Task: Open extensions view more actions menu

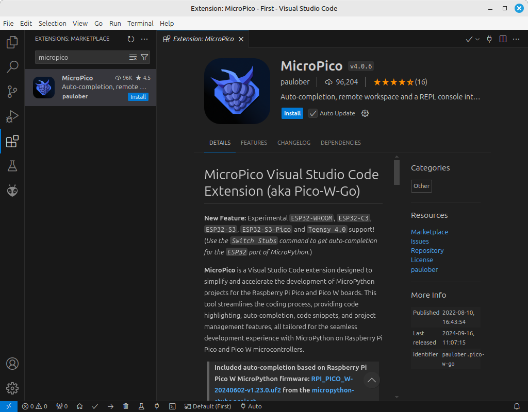Action: click(144, 39)
